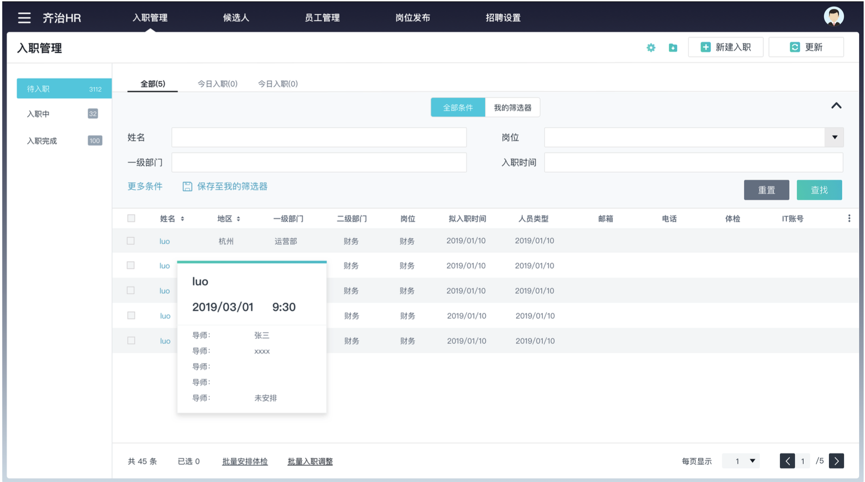Click the 拟入职时间 column header
865x482 pixels.
tap(467, 219)
